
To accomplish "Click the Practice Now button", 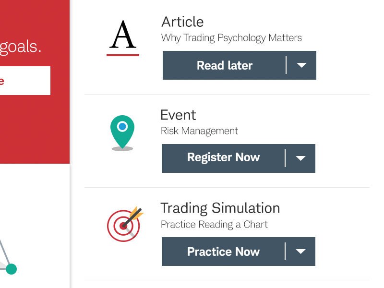I will point(223,252).
